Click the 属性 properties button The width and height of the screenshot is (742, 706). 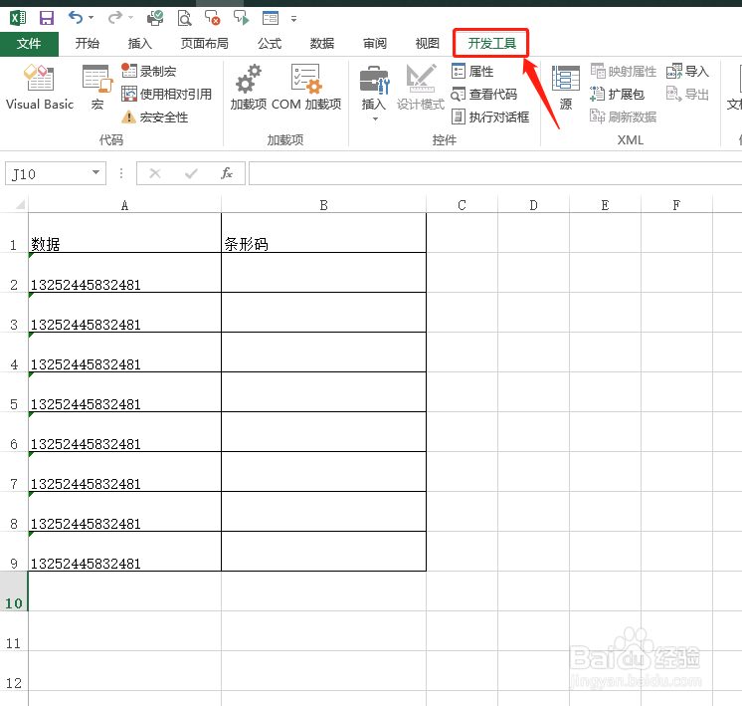[x=472, y=71]
